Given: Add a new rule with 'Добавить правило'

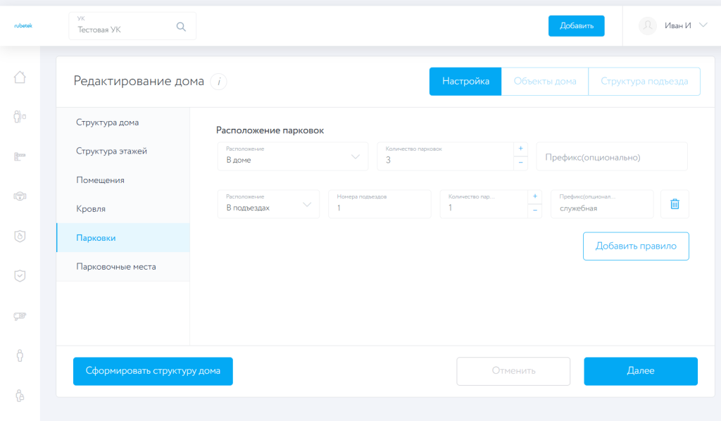Looking at the screenshot, I should (635, 246).
